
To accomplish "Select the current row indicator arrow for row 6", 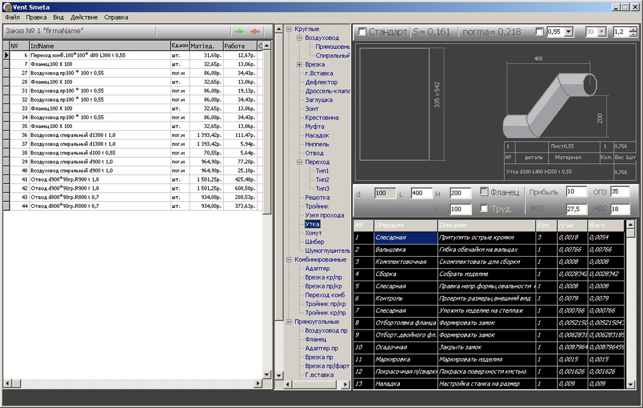I will pos(6,55).
